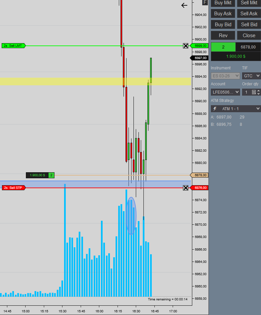Select the yellow highlighted price zone

(95, 81)
